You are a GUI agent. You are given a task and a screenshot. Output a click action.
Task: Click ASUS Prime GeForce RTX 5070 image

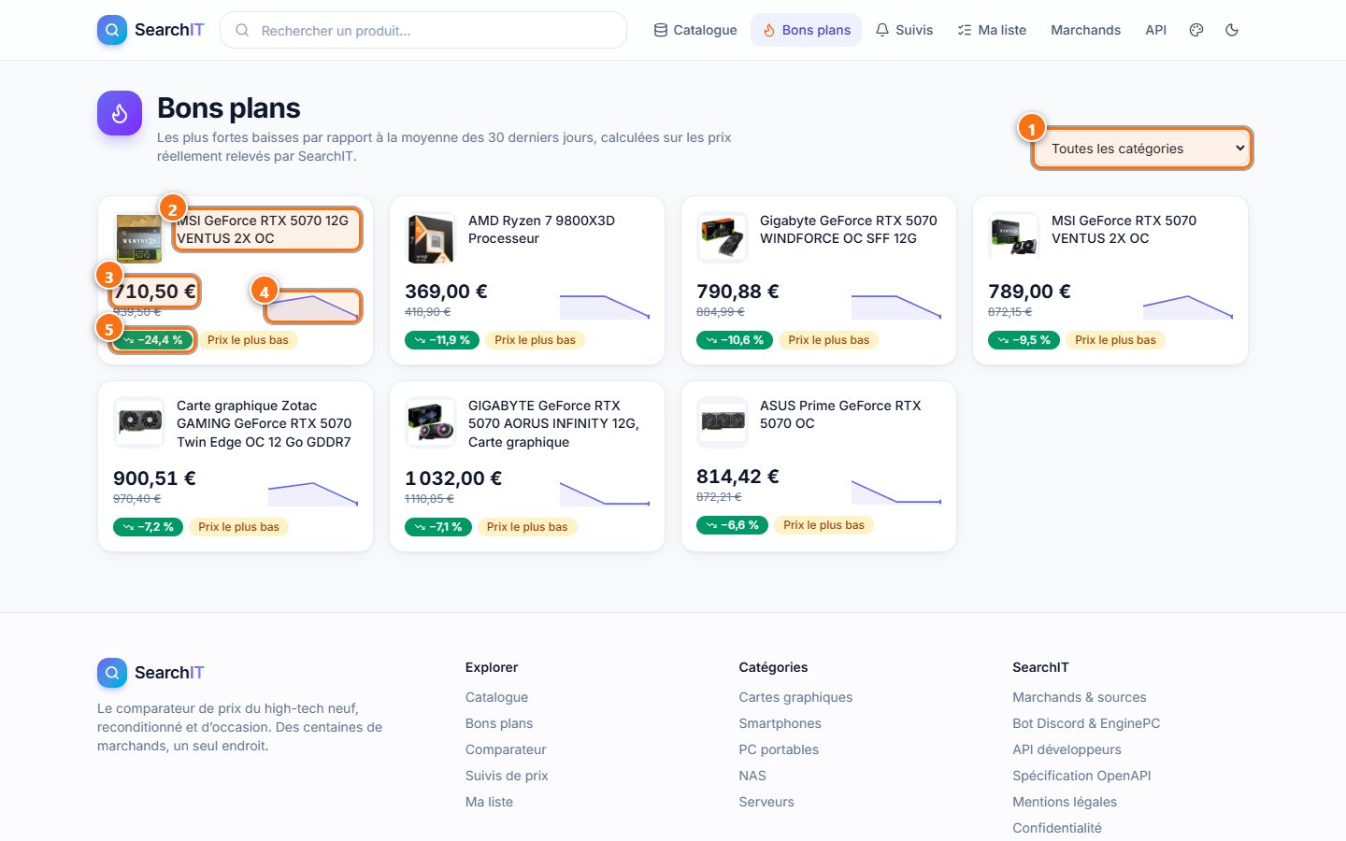tap(722, 422)
